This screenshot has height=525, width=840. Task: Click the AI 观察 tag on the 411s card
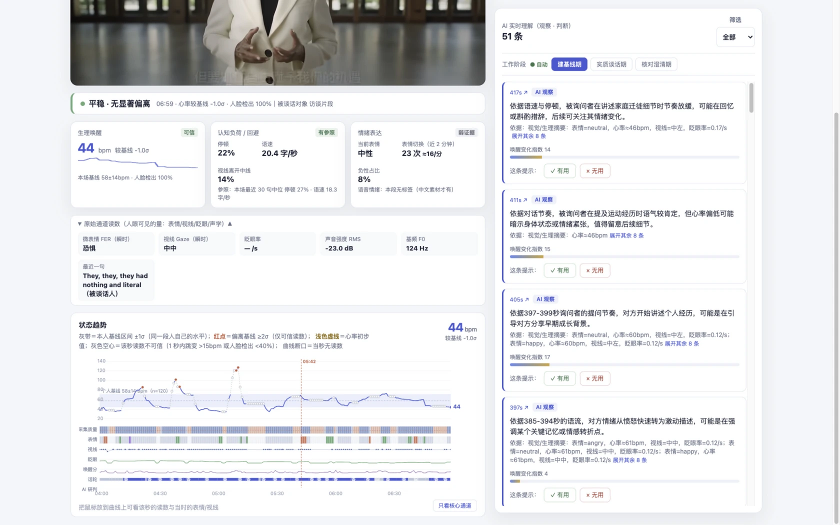point(543,200)
